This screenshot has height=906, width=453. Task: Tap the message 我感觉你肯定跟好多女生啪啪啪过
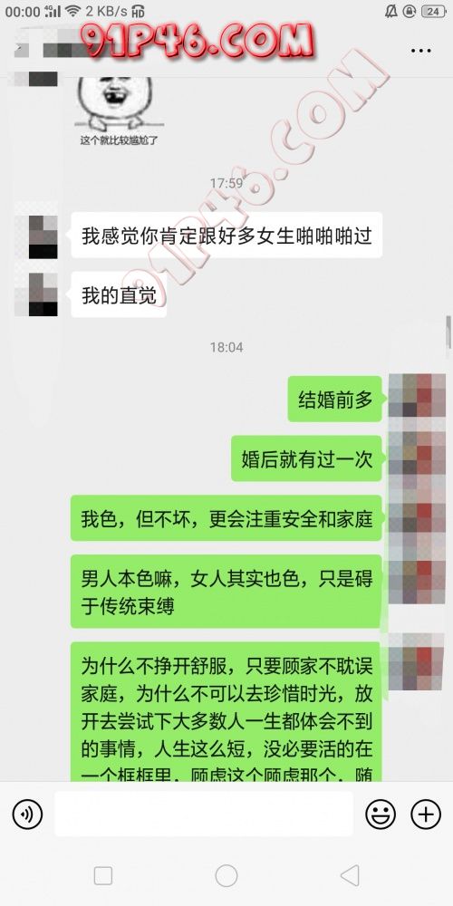(x=226, y=236)
